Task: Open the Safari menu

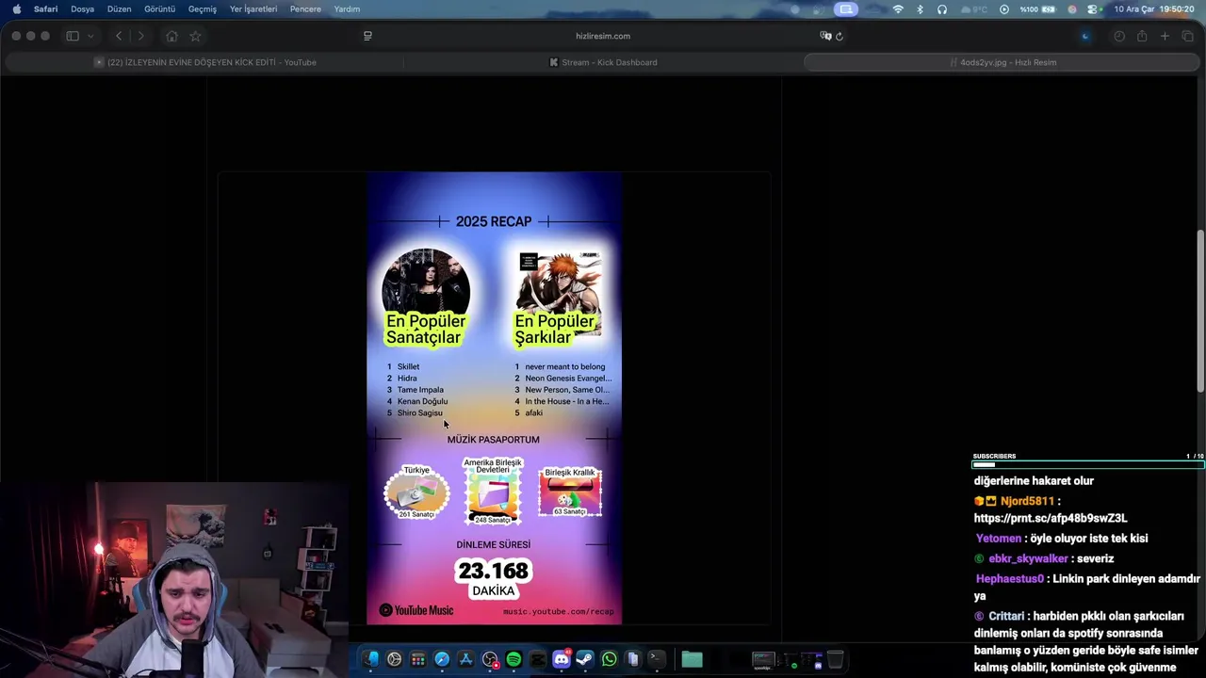Action: (x=45, y=9)
